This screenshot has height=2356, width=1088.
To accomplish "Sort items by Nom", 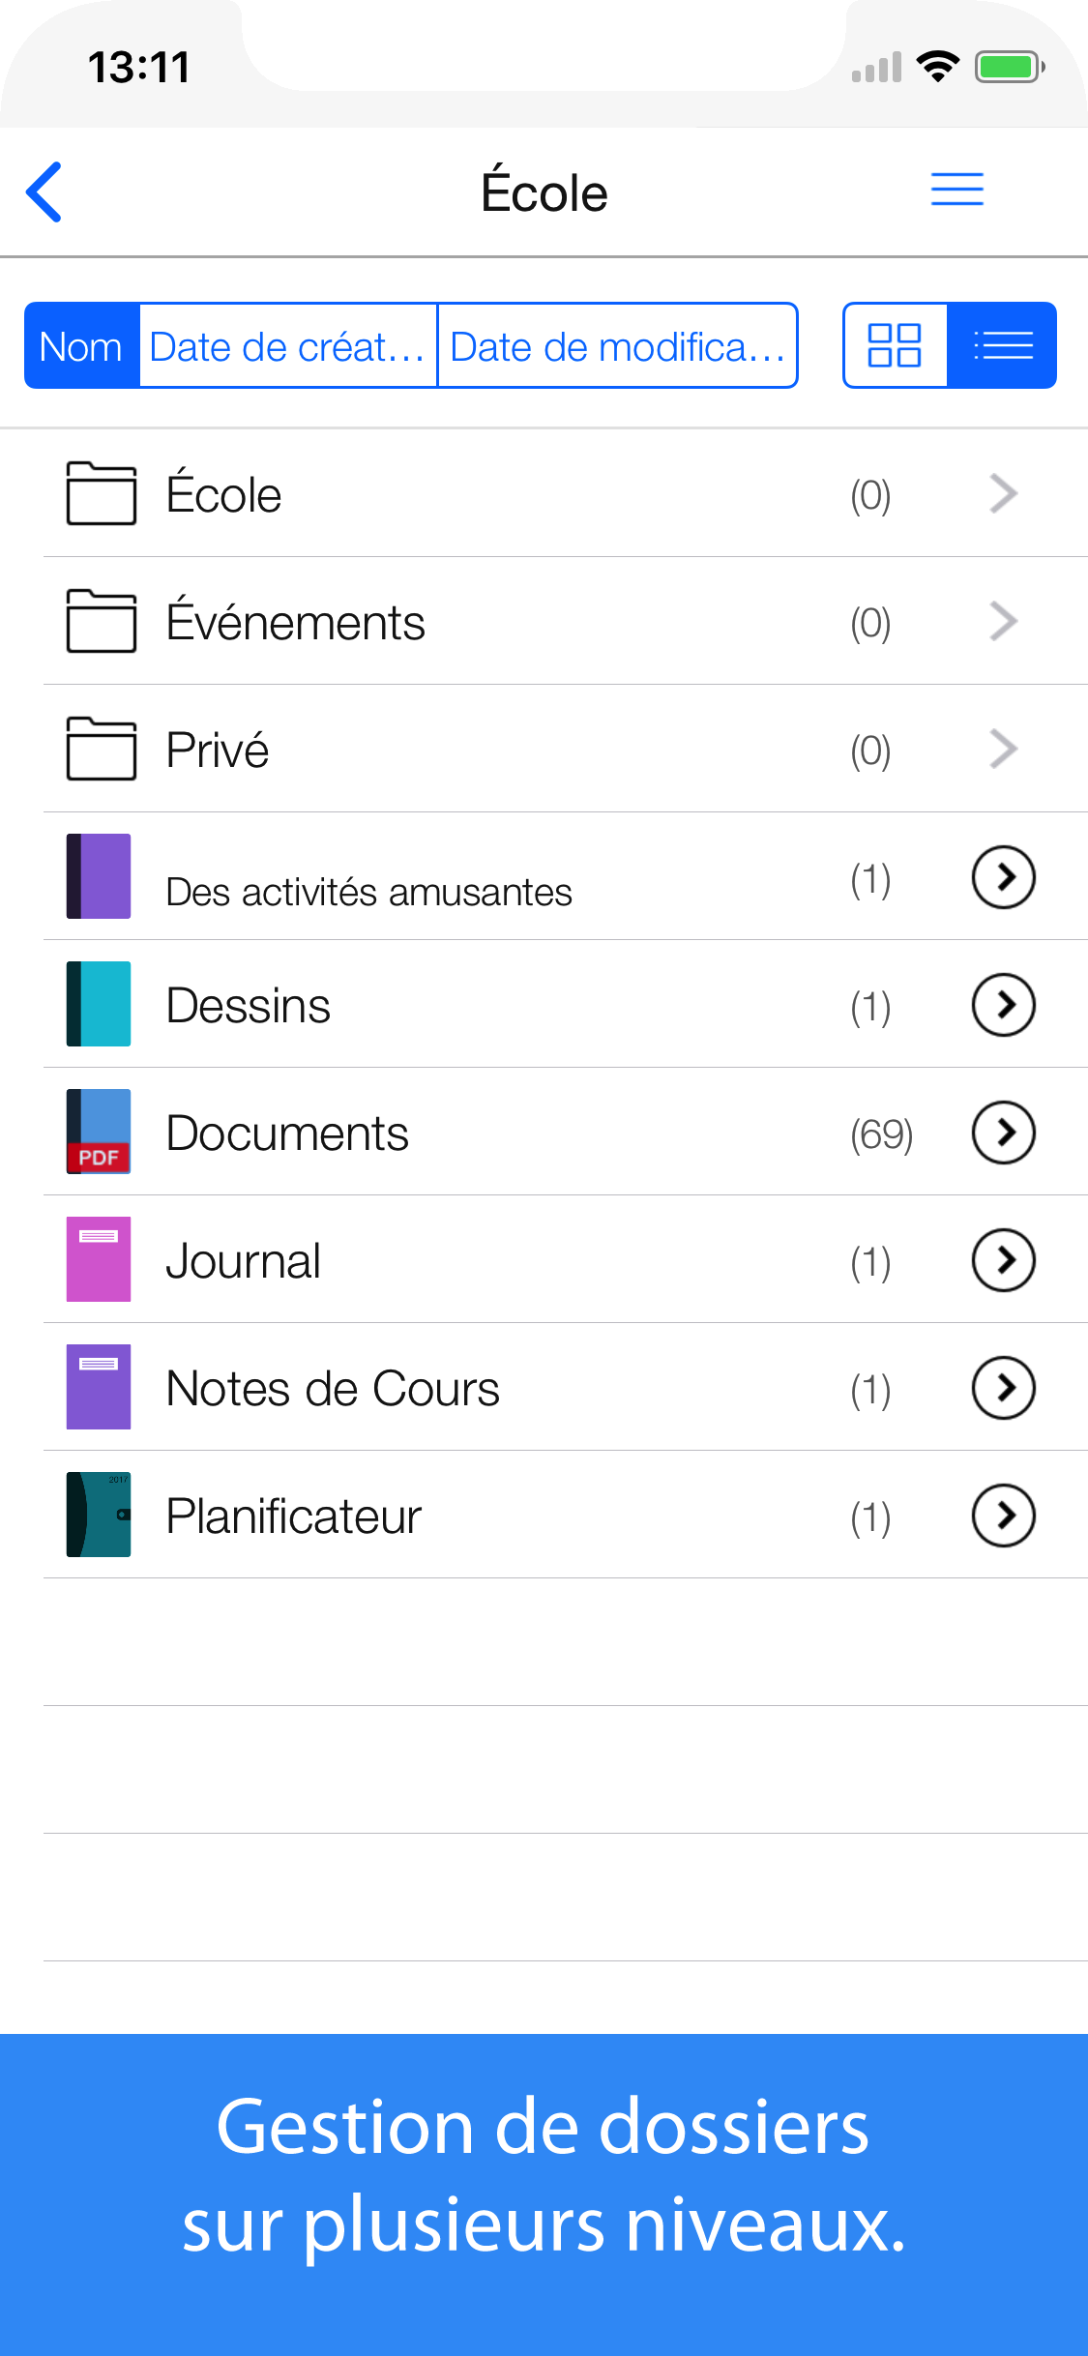I will click(x=82, y=346).
